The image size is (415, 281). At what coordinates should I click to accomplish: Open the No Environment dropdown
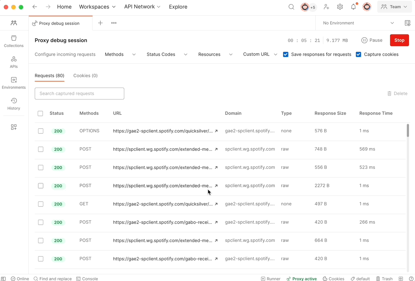[x=356, y=23]
